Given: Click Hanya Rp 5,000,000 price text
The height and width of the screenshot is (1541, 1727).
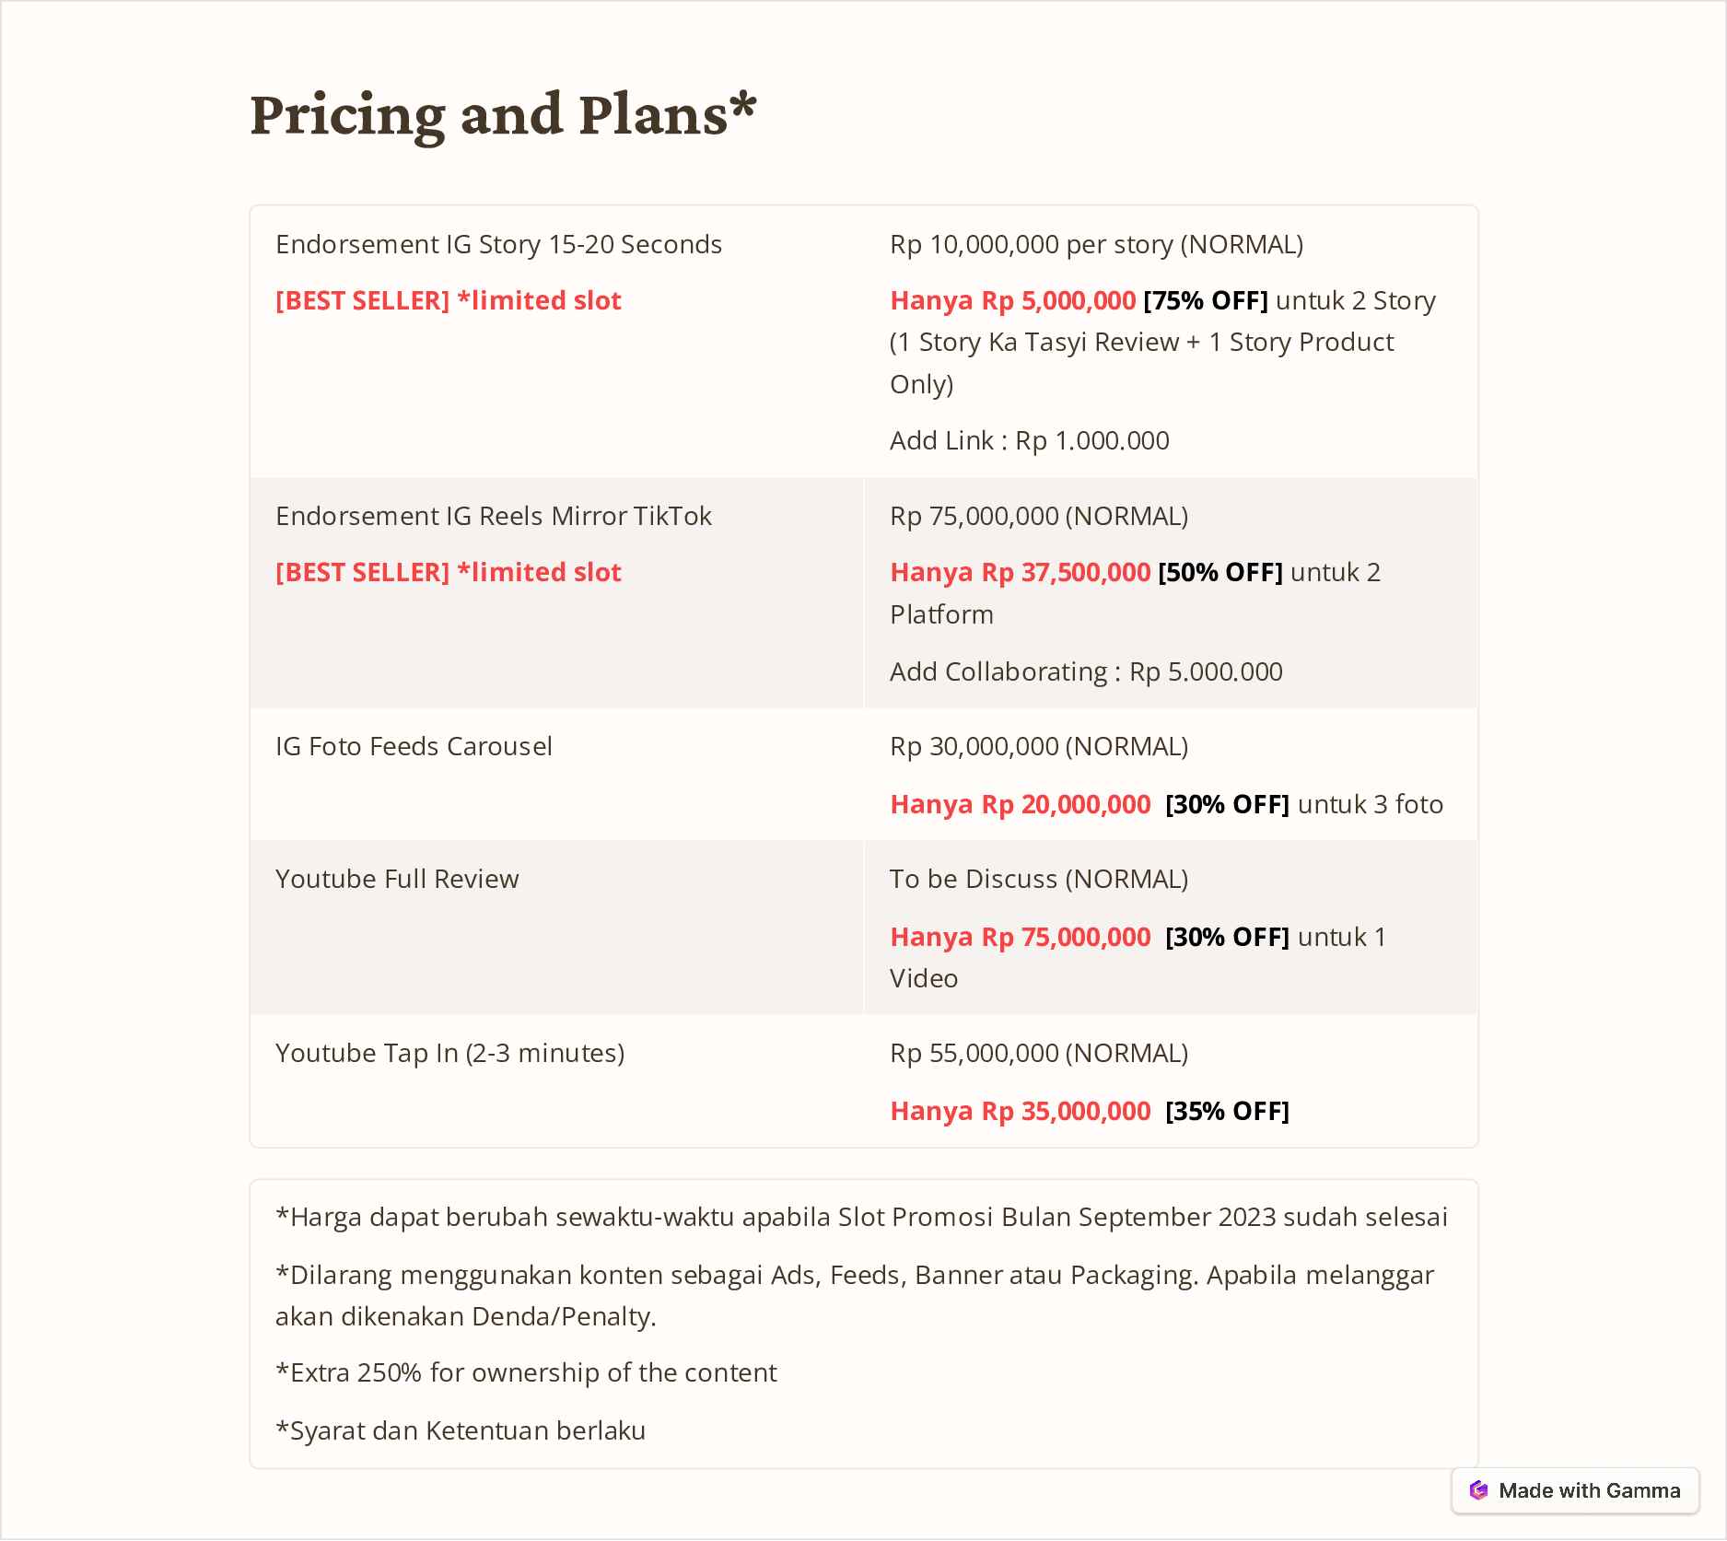Looking at the screenshot, I should coord(1012,300).
